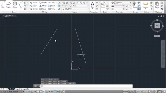This screenshot has height=93, width=166.
Task: Expand the Layers panel flyout
Action: pyautogui.click(x=75, y=12)
